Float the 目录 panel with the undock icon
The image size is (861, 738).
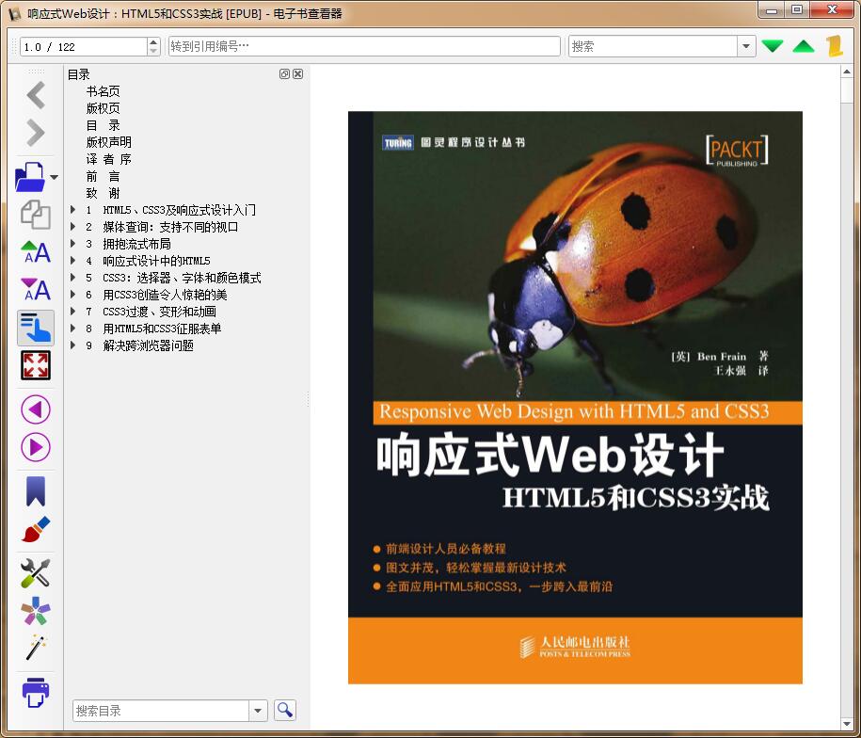coord(284,74)
